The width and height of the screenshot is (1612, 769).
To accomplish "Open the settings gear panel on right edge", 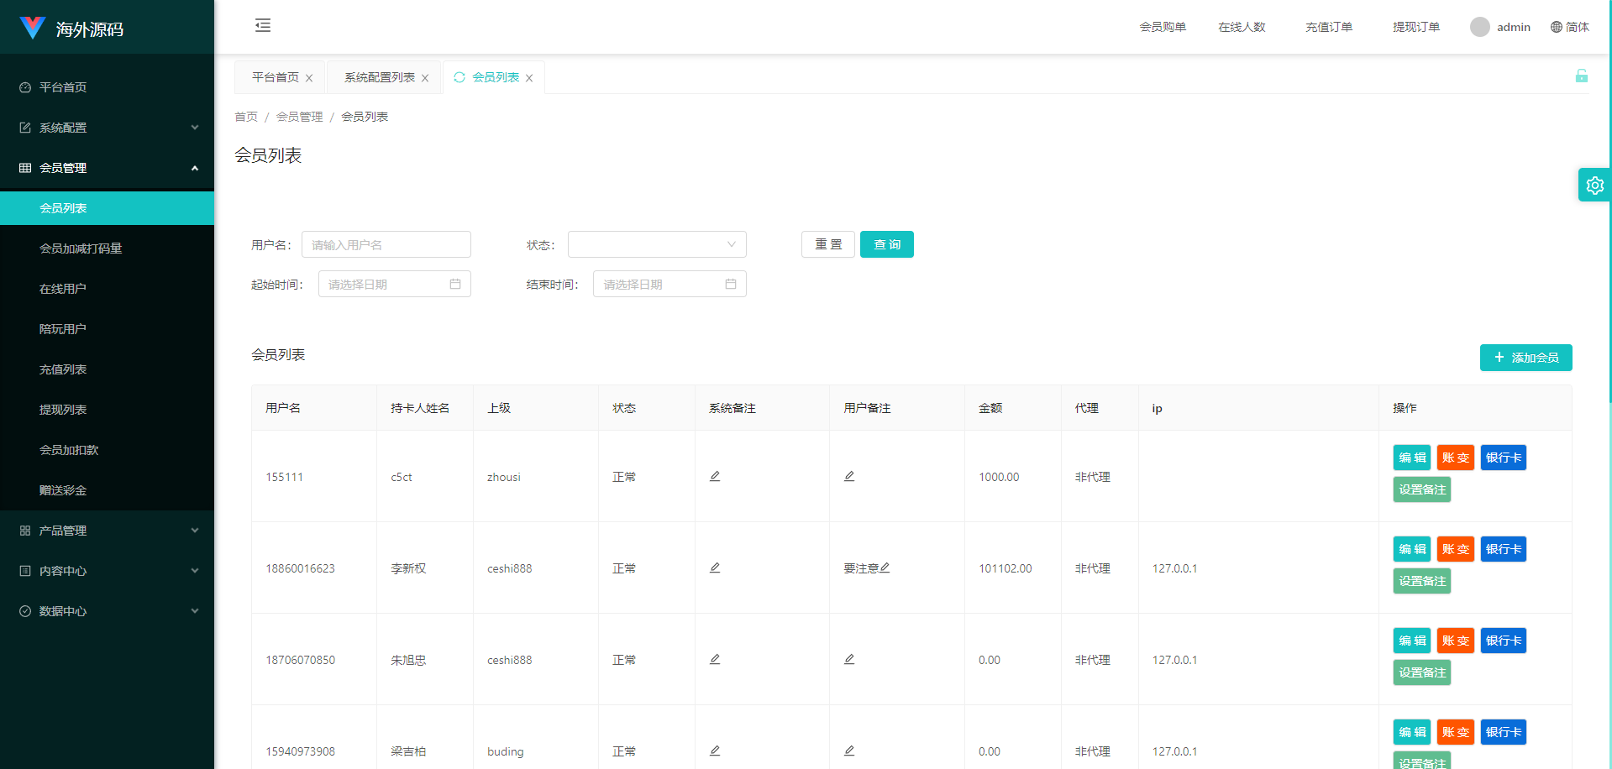I will 1594,186.
